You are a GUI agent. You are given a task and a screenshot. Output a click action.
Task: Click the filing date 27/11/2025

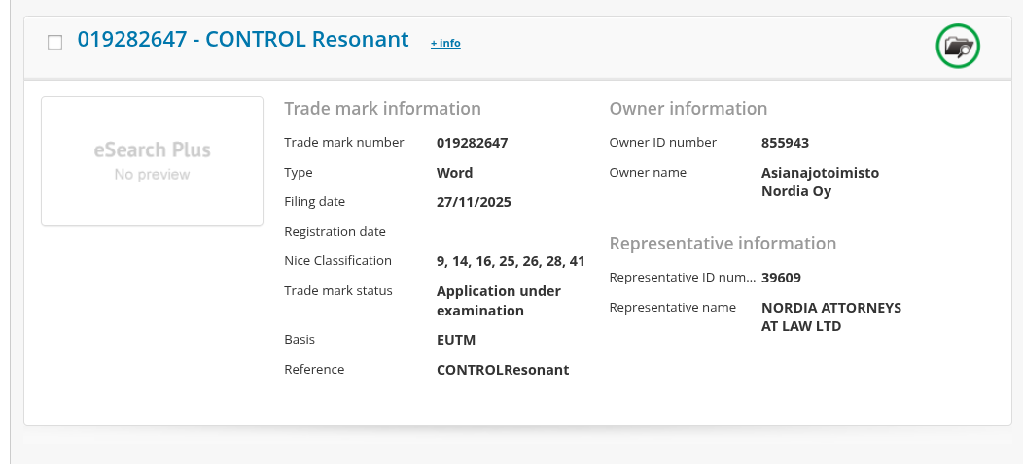[x=474, y=202]
